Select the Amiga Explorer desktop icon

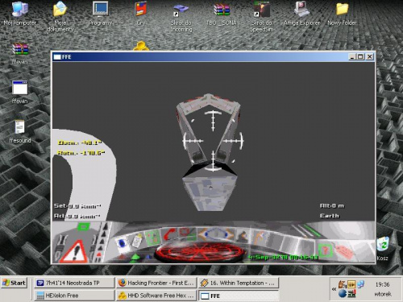click(301, 14)
